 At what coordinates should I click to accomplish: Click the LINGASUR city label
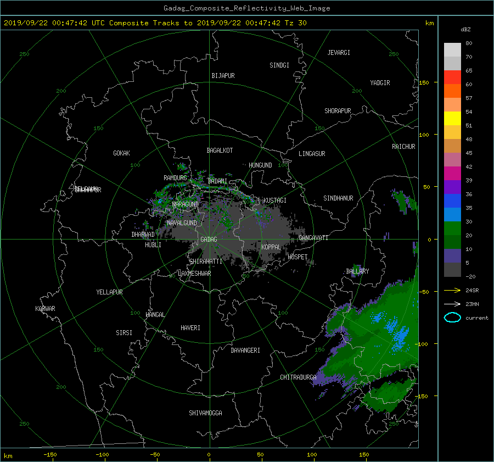pyautogui.click(x=312, y=154)
